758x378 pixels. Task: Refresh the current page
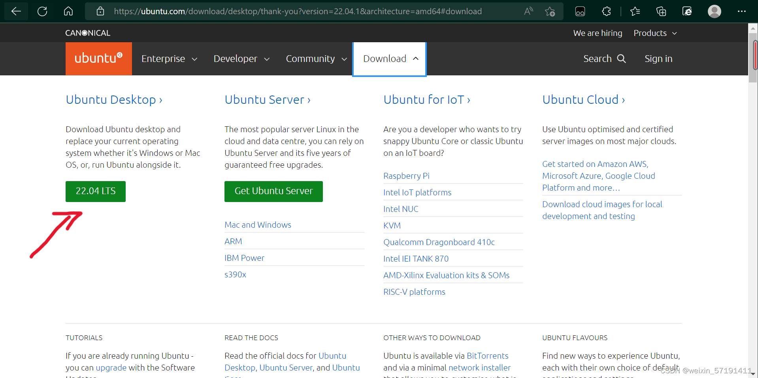(x=42, y=11)
